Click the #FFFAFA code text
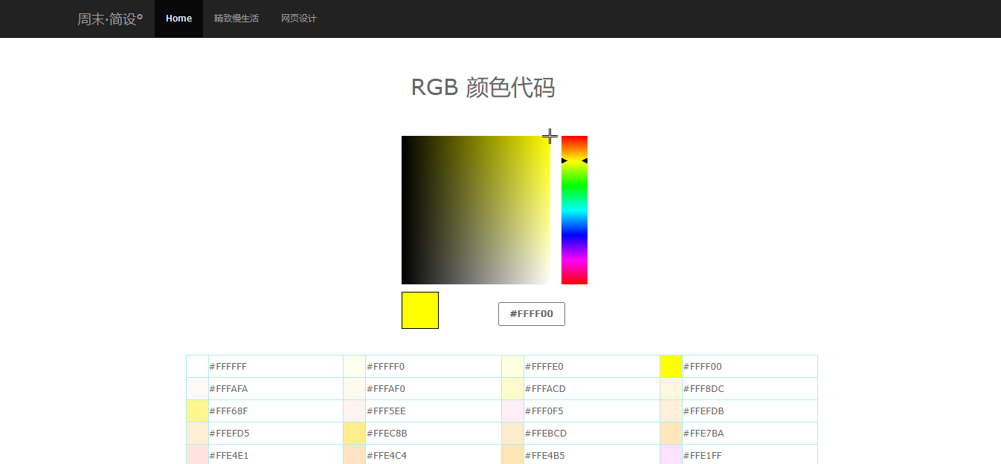1001x464 pixels. 228,389
